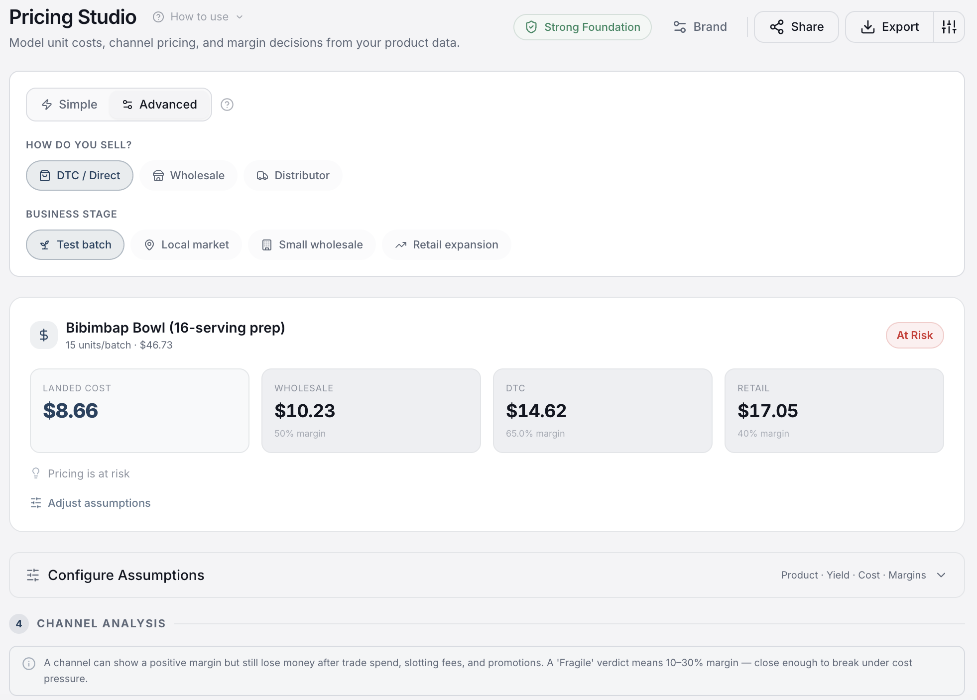Click the 65.0% margin label under DTC
This screenshot has height=700, width=977.
[x=535, y=433]
